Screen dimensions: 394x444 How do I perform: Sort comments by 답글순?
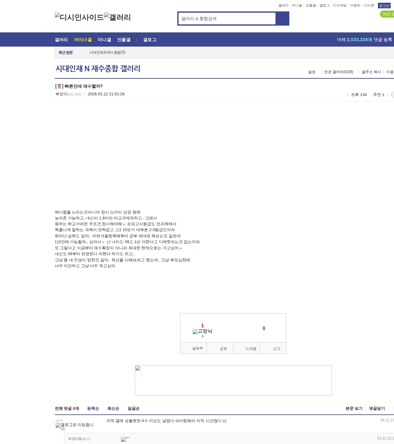pos(134,409)
